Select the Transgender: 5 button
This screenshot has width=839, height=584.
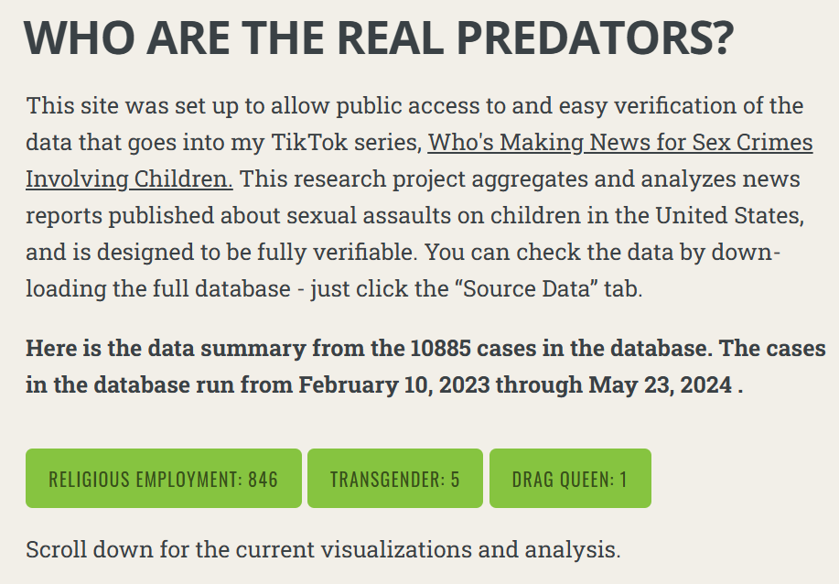(394, 479)
